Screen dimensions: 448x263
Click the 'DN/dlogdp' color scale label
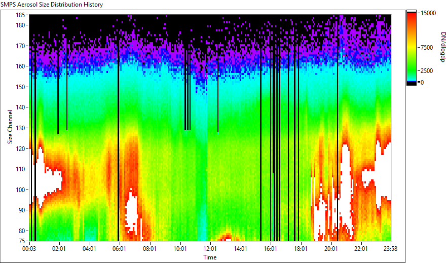[442, 47]
